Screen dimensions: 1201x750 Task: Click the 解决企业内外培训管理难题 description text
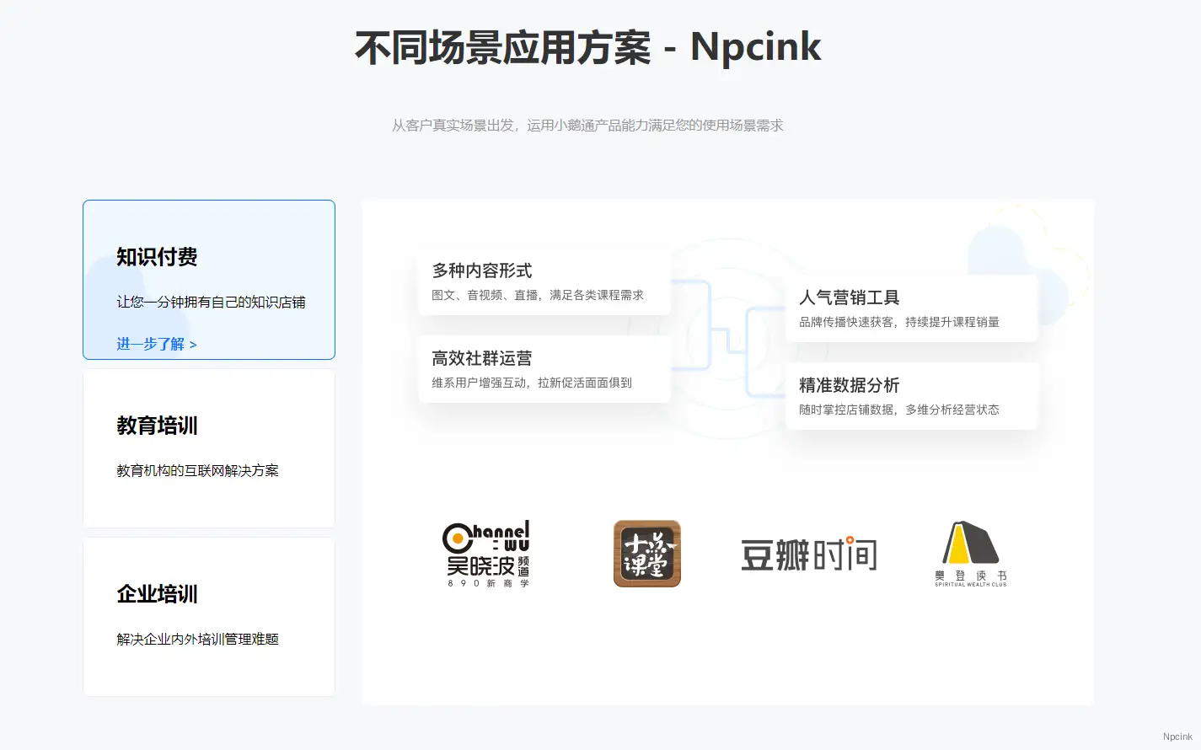(x=197, y=640)
